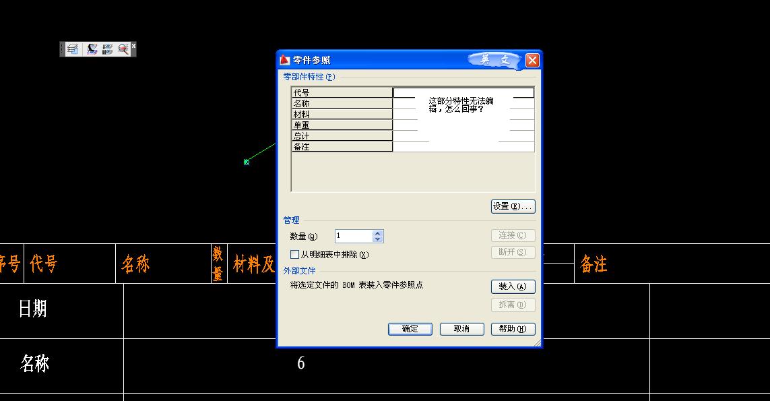This screenshot has height=401, width=770.
Task: Click the layers icon in the floating toolbar
Action: click(73, 49)
